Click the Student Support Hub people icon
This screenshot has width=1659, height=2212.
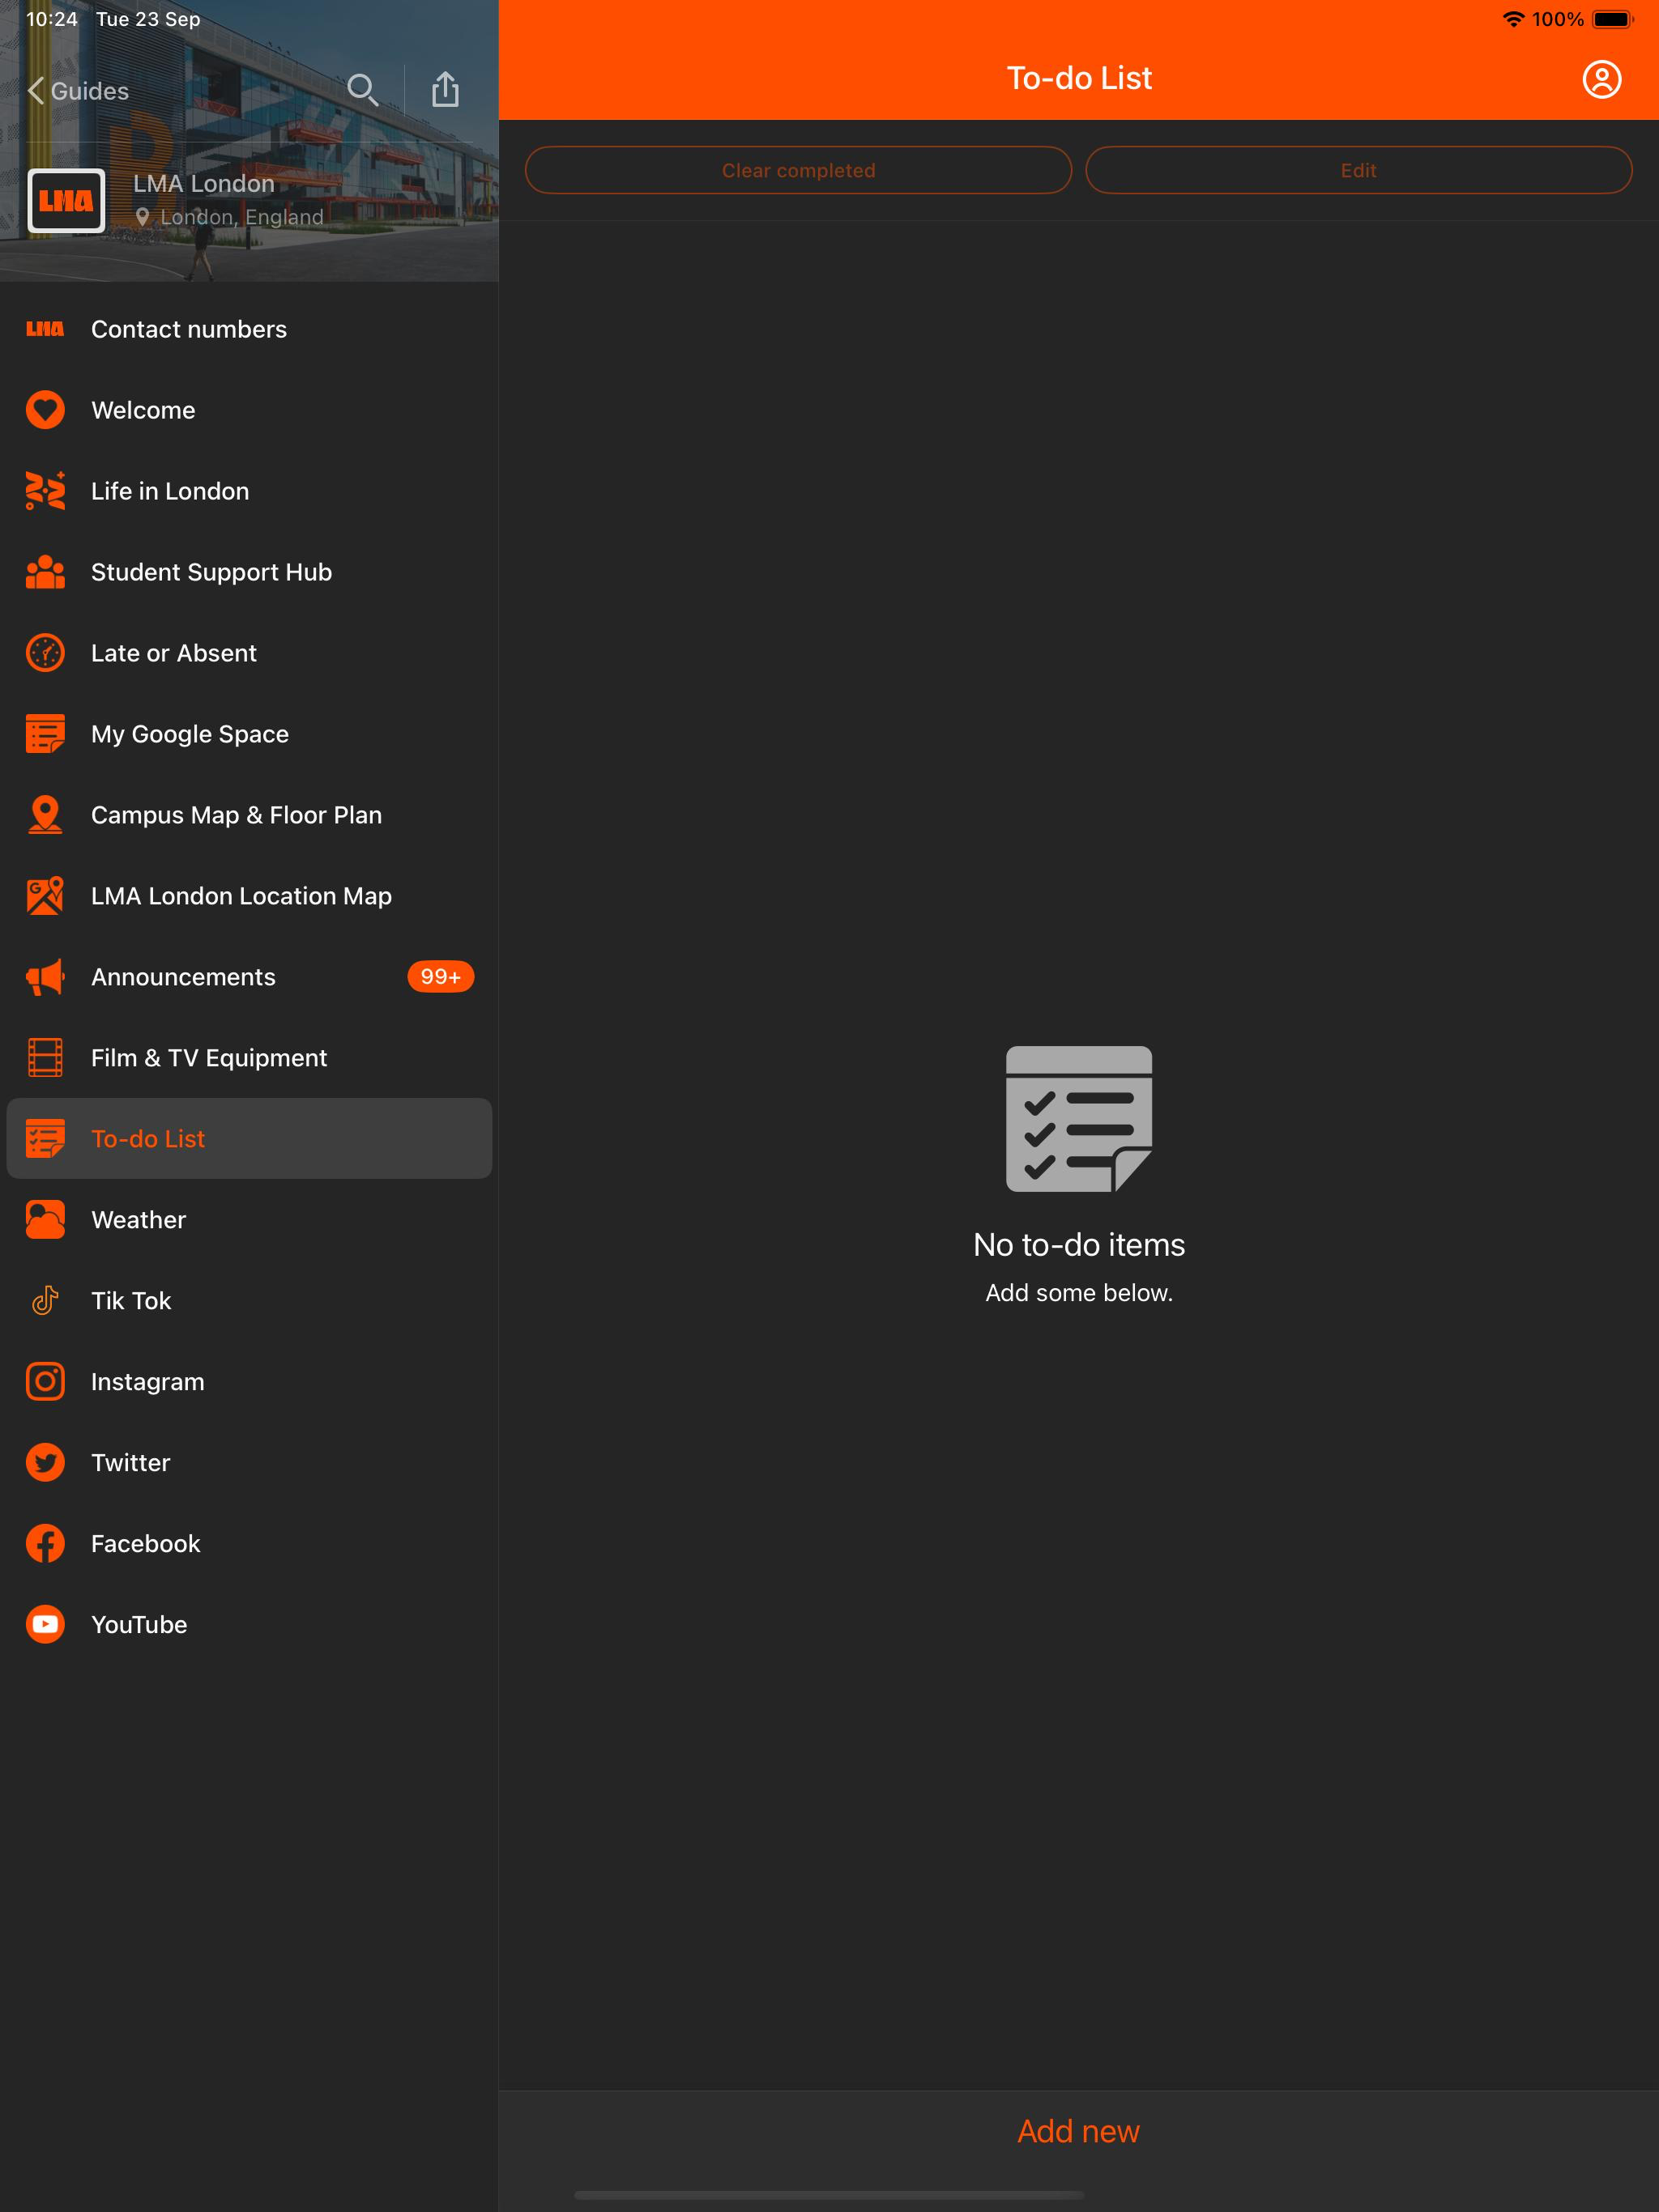45,572
